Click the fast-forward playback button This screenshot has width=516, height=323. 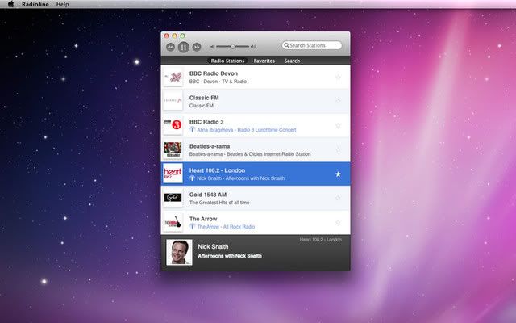[197, 47]
